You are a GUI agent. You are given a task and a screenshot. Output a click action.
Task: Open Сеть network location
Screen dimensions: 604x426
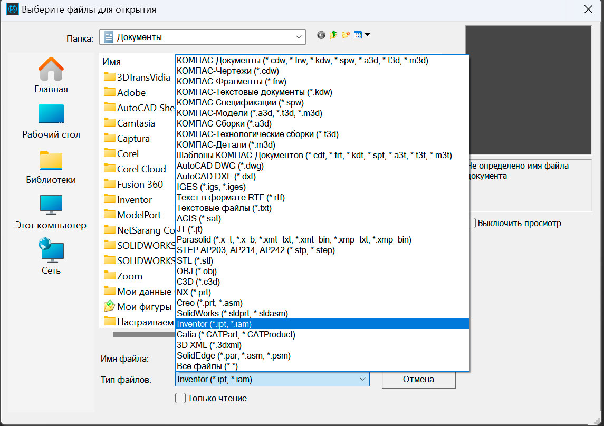(x=51, y=256)
